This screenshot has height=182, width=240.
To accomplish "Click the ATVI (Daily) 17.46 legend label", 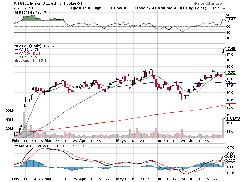I will click(x=36, y=46).
